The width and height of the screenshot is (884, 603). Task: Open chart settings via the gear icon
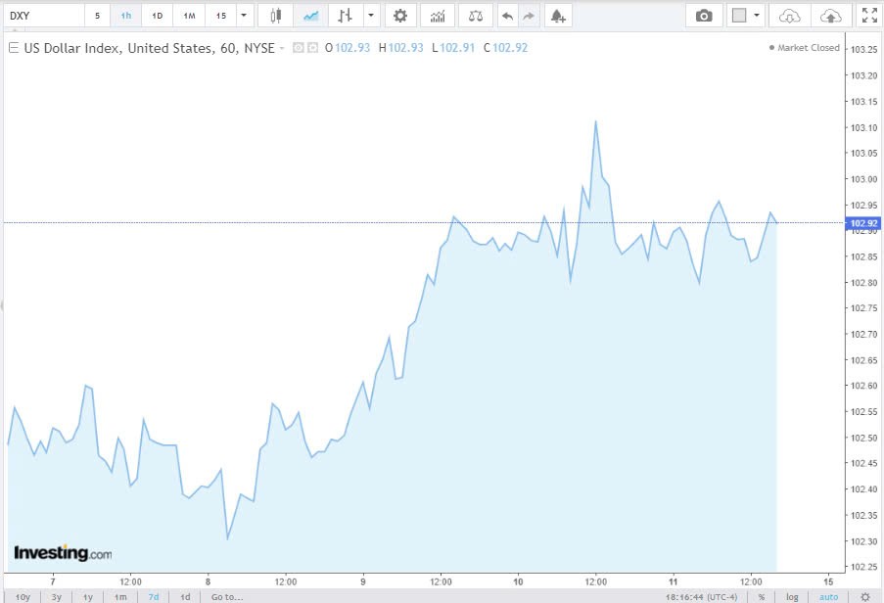coord(399,16)
